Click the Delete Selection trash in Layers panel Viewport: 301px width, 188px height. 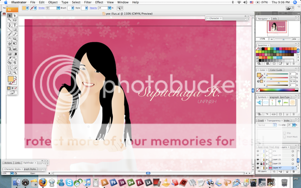tap(293, 172)
